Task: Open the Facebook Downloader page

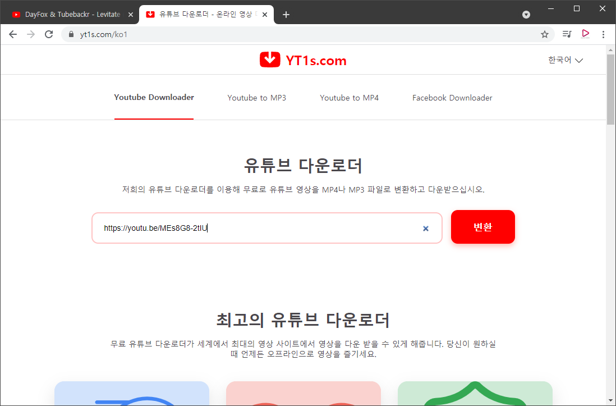Action: pyautogui.click(x=452, y=98)
